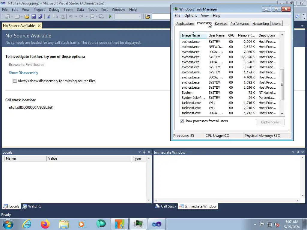The height and width of the screenshot is (230, 307).
Task: Open Firefox from the taskbar
Action: [45, 224]
